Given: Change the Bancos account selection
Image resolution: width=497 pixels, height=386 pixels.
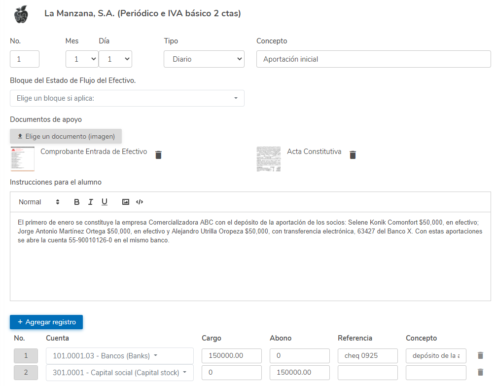Looking at the screenshot, I should [119, 355].
